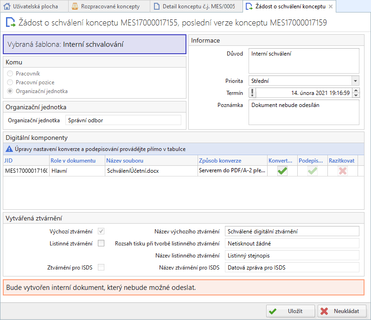
Task: Click into the Poznámka text field
Action: pos(304,112)
